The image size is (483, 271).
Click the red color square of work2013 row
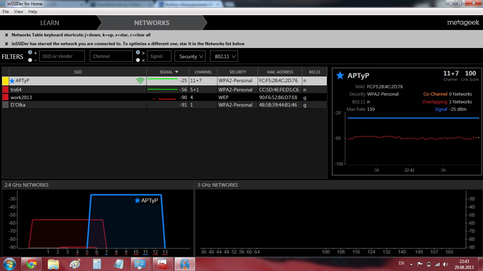(5, 97)
